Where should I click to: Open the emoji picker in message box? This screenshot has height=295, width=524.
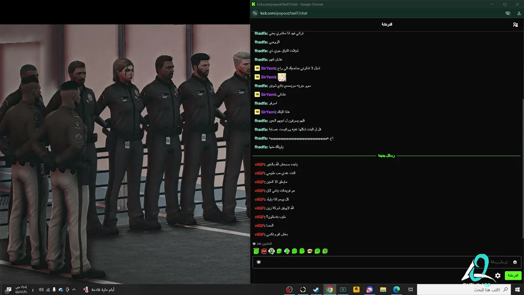click(515, 262)
